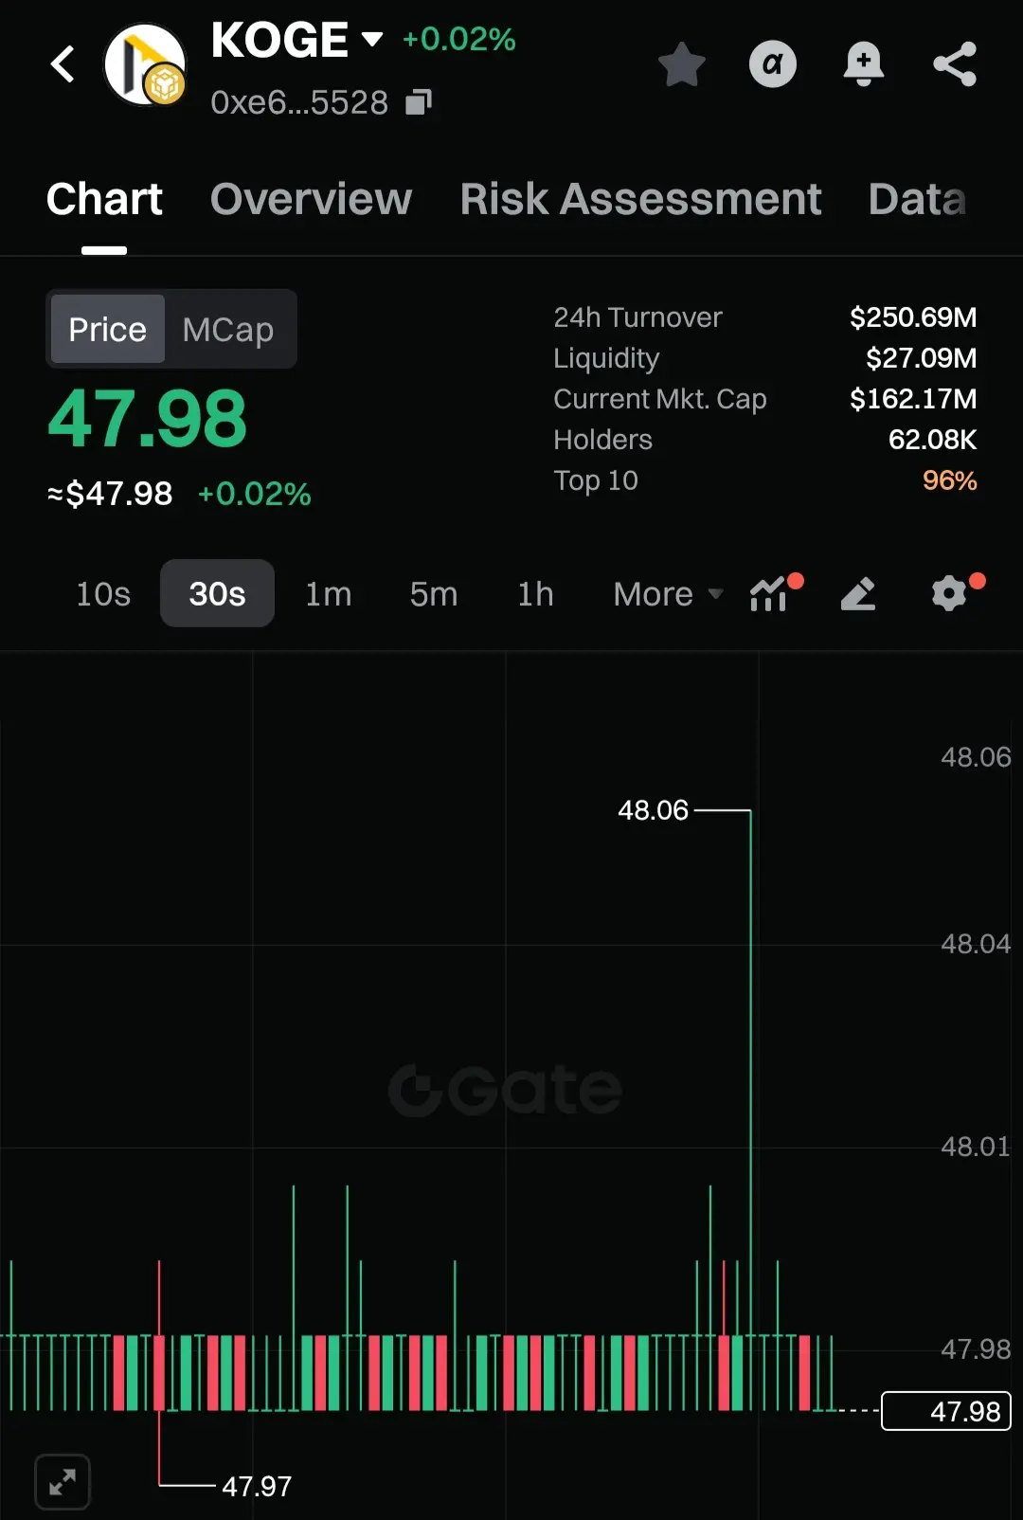Viewport: 1023px width, 1520px height.
Task: Expand the More intervals dropdown
Action: tap(668, 593)
